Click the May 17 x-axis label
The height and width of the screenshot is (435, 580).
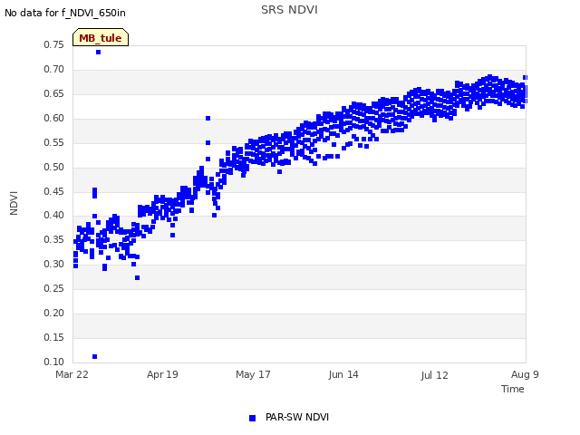(253, 374)
